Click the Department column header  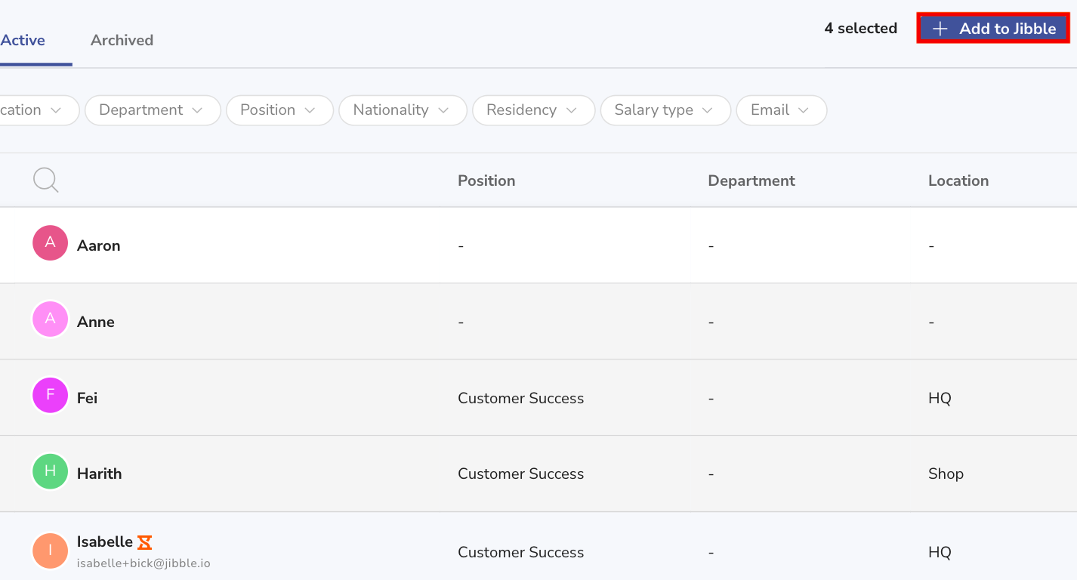tap(751, 180)
